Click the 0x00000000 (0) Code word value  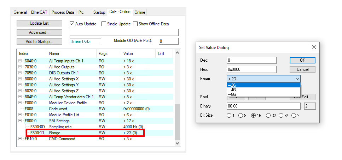137,109
